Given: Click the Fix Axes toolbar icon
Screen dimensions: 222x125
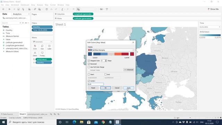Looking at the screenshot, I should (x=78, y=9).
